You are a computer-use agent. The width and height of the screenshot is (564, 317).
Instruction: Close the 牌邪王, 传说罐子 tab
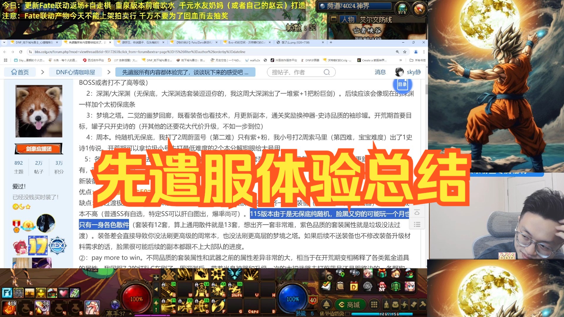click(x=163, y=42)
